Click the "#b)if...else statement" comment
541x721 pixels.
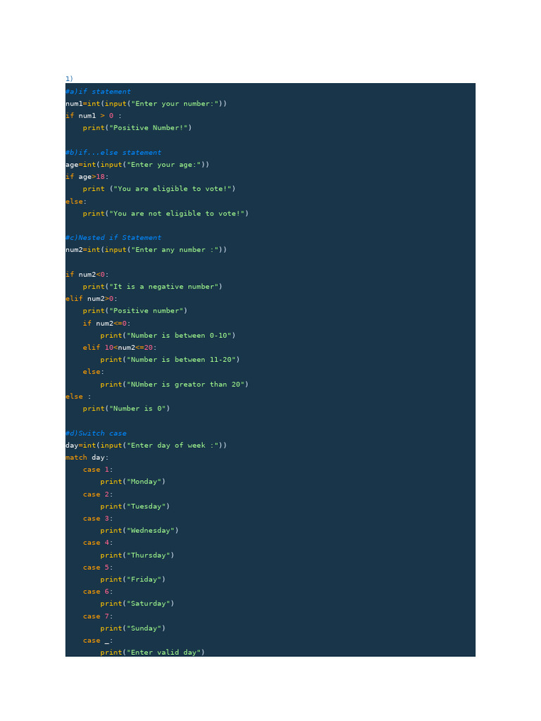(113, 153)
